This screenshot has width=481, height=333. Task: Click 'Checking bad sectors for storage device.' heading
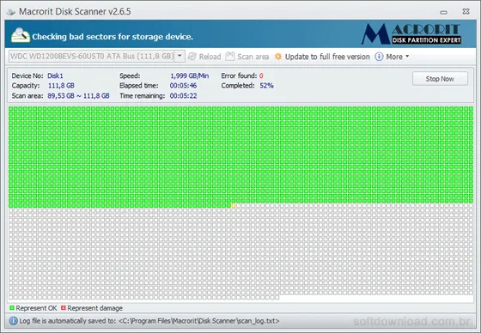(x=113, y=37)
